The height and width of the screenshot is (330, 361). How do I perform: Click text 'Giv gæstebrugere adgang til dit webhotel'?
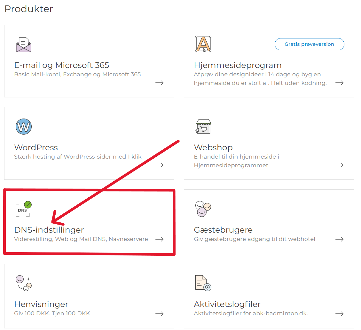click(255, 239)
